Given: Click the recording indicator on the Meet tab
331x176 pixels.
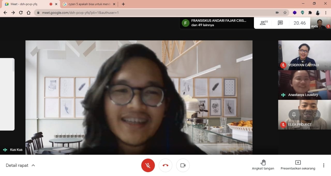Looking at the screenshot, I should [x=51, y=4].
